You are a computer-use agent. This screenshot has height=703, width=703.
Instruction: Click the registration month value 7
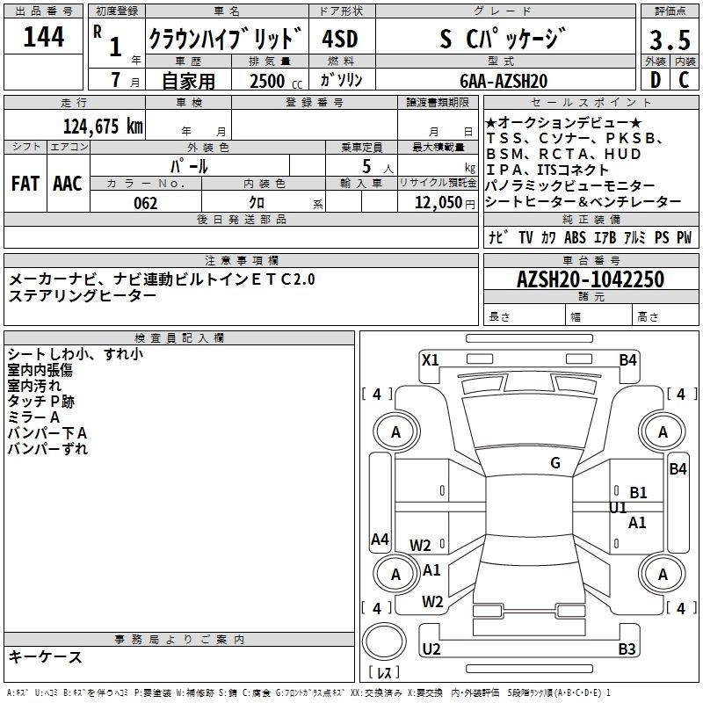coord(116,80)
